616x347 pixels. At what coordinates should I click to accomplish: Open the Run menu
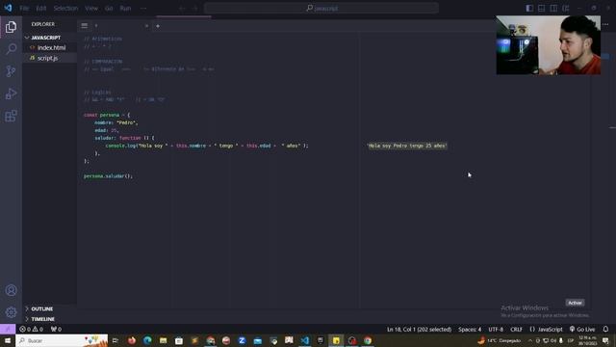[x=125, y=8]
